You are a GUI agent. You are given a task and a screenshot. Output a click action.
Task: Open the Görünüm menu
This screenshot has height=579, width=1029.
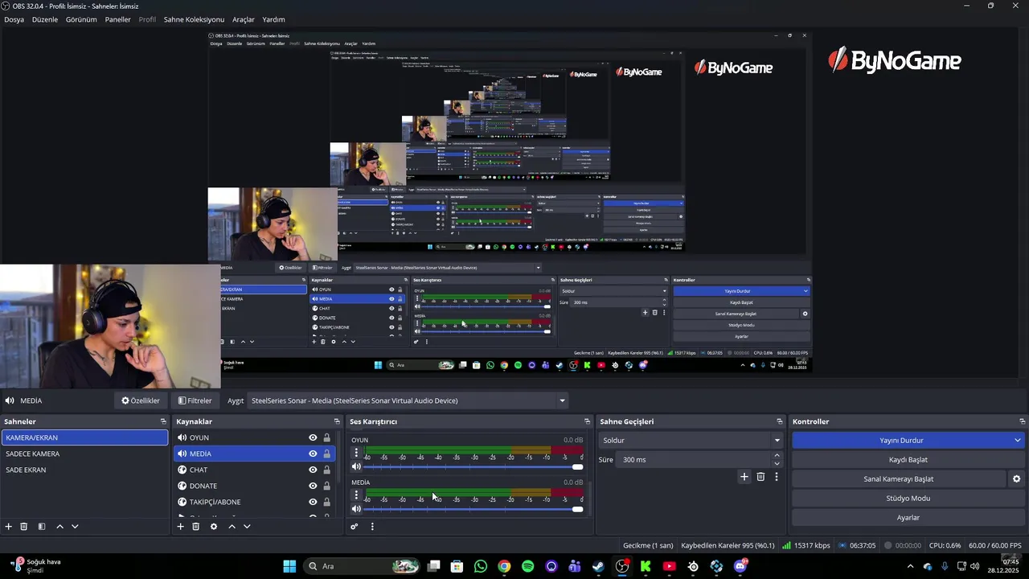81,19
